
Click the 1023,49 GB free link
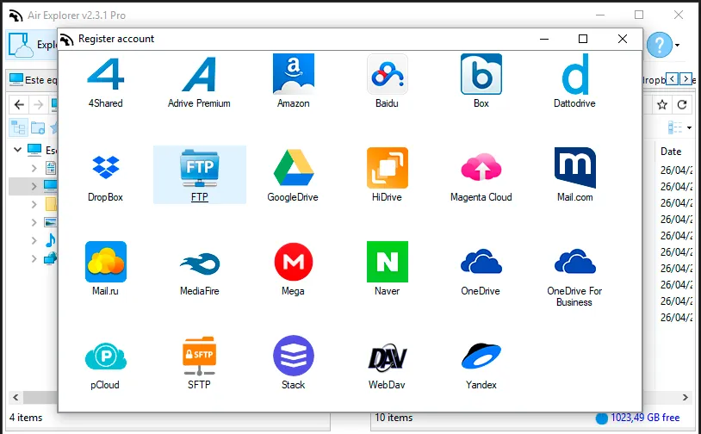coord(645,418)
